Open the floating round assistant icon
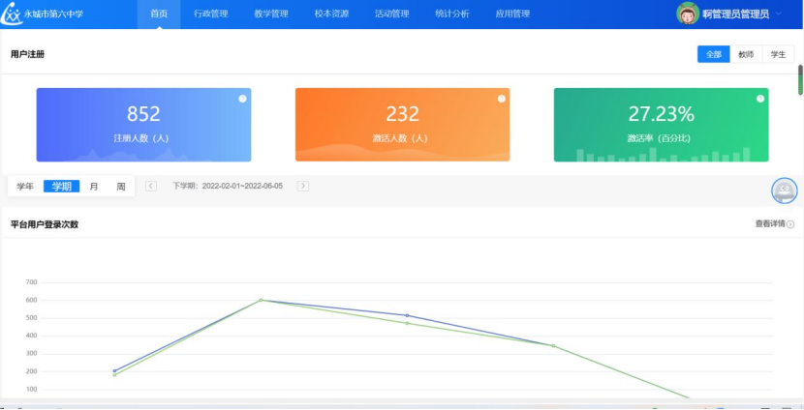Screen dimensions: 804x410 tap(784, 190)
